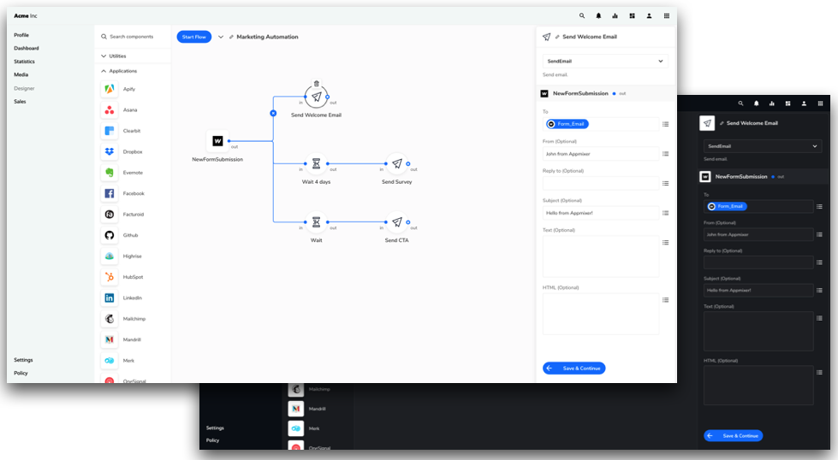Select the Facebook component icon

pyautogui.click(x=110, y=193)
